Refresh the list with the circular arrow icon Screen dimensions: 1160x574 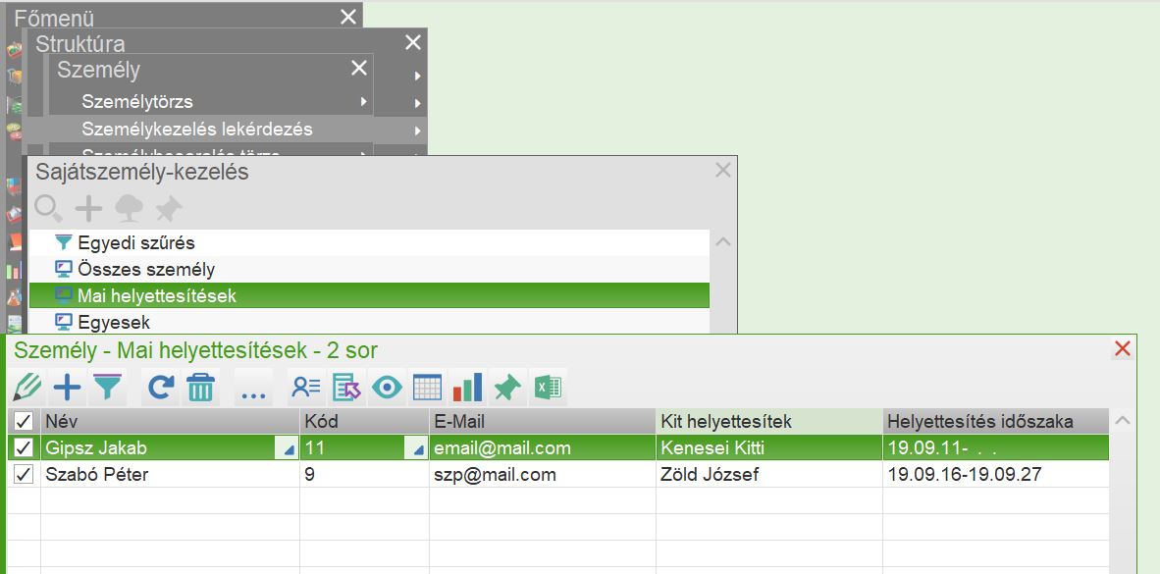(x=161, y=387)
